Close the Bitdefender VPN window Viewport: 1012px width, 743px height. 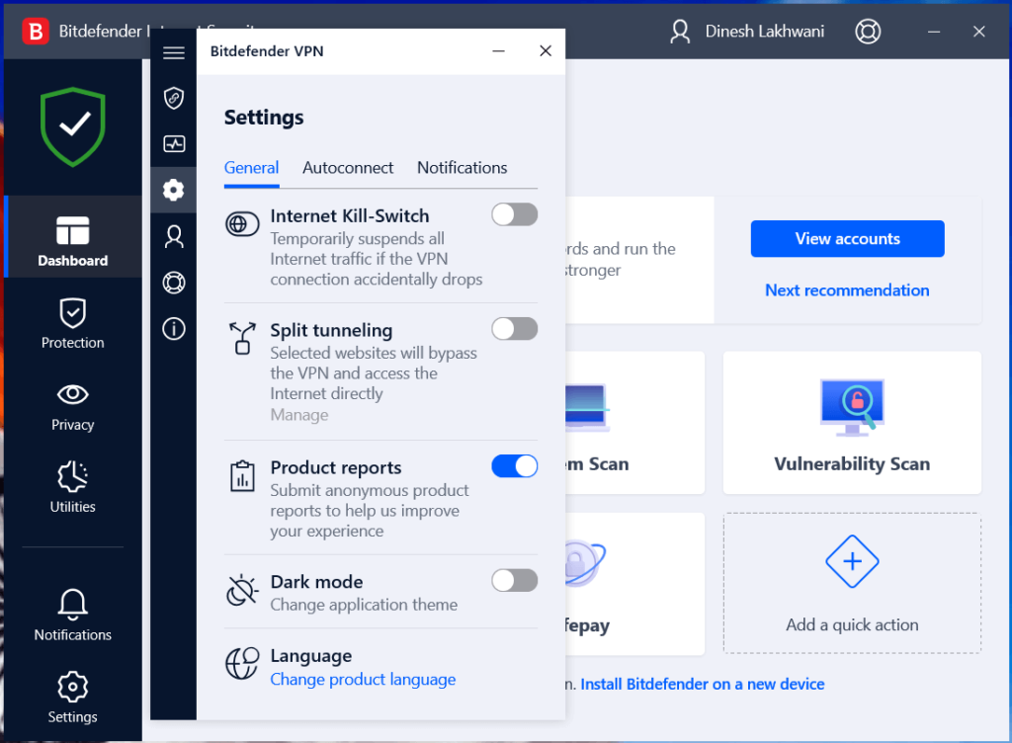pyautogui.click(x=546, y=51)
